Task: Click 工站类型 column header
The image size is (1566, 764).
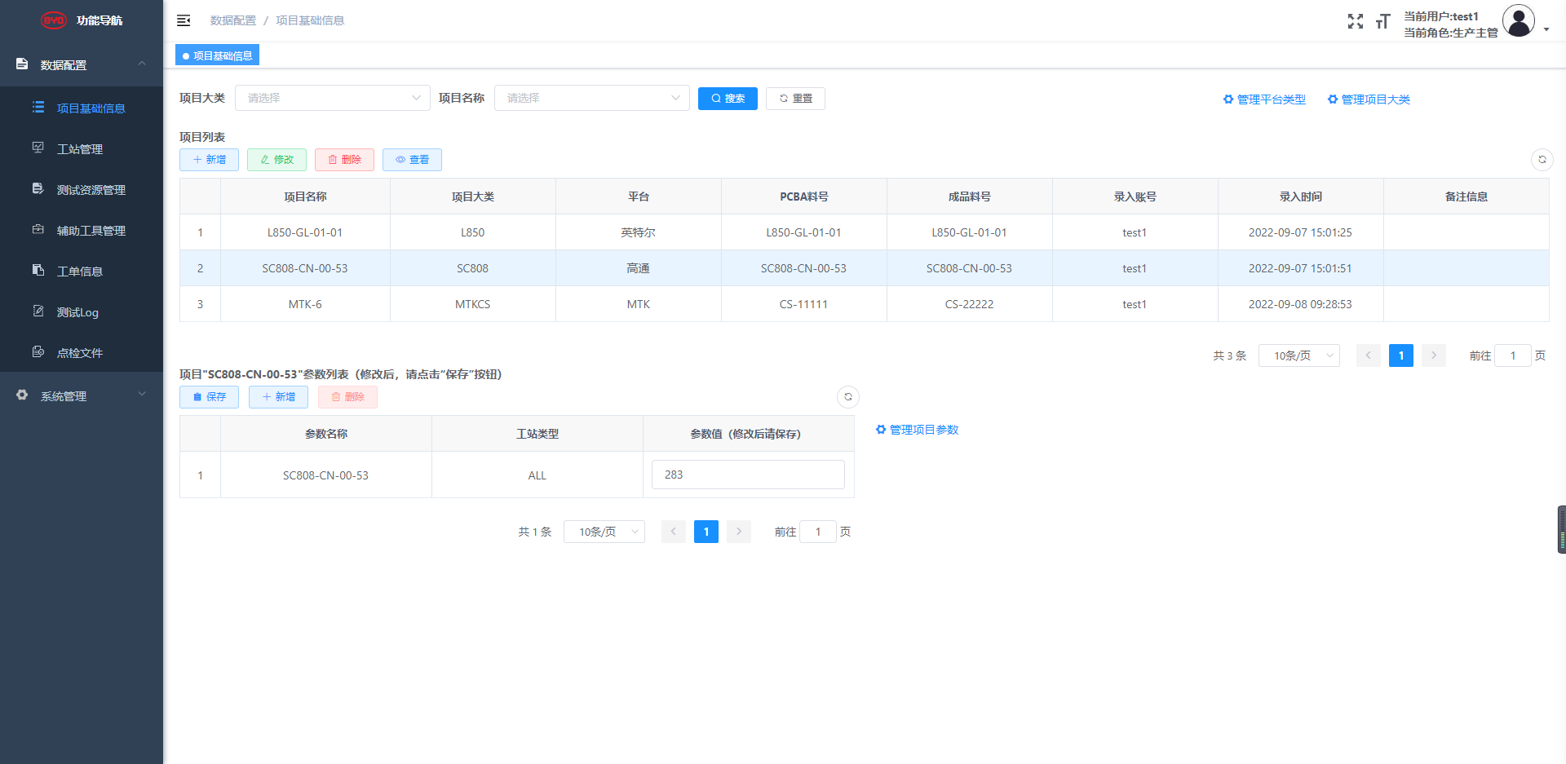Action: click(537, 434)
